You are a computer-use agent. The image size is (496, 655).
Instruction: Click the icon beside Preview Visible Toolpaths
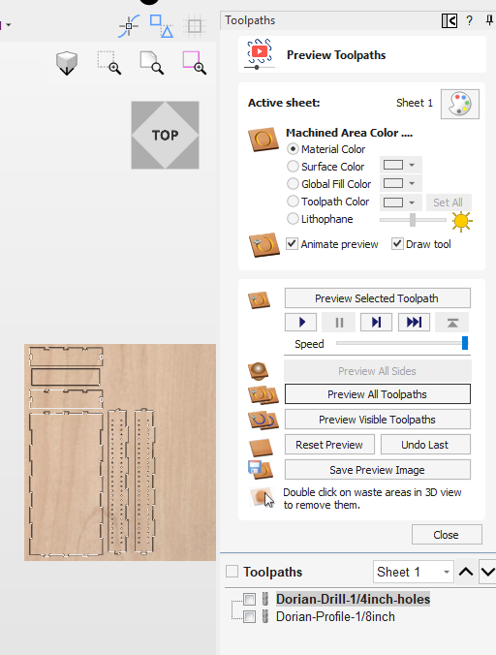(x=263, y=420)
